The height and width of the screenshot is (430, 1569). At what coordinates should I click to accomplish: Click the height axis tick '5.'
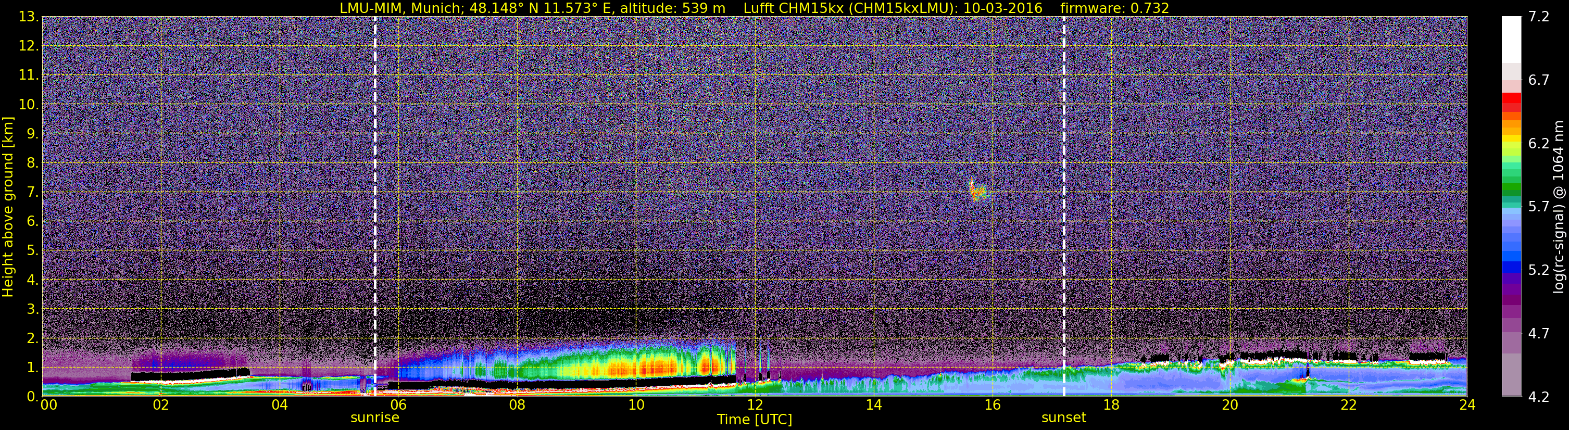32,250
